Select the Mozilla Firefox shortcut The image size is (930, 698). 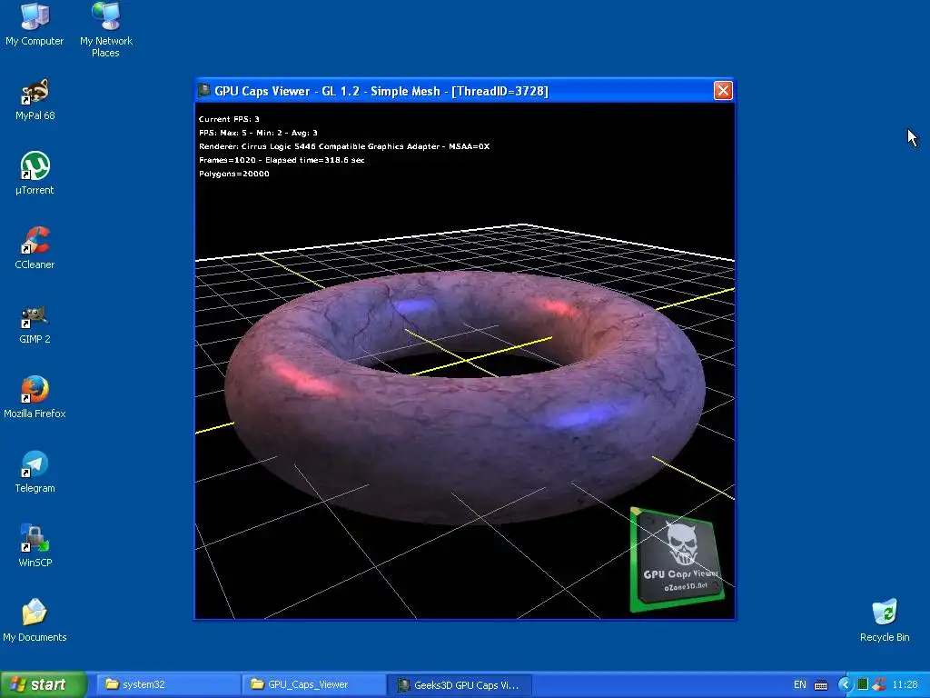[x=35, y=396]
